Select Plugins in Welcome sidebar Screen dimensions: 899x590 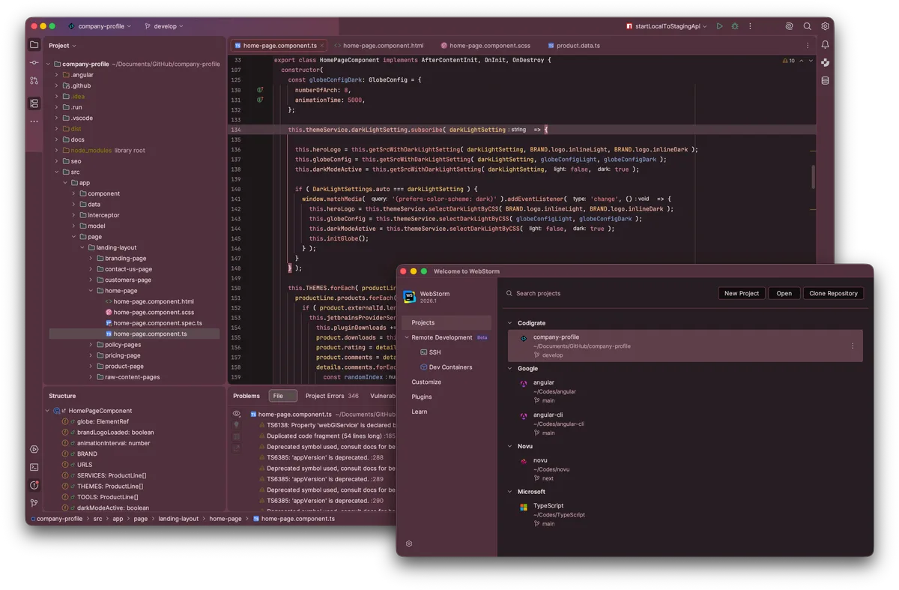[x=422, y=397]
